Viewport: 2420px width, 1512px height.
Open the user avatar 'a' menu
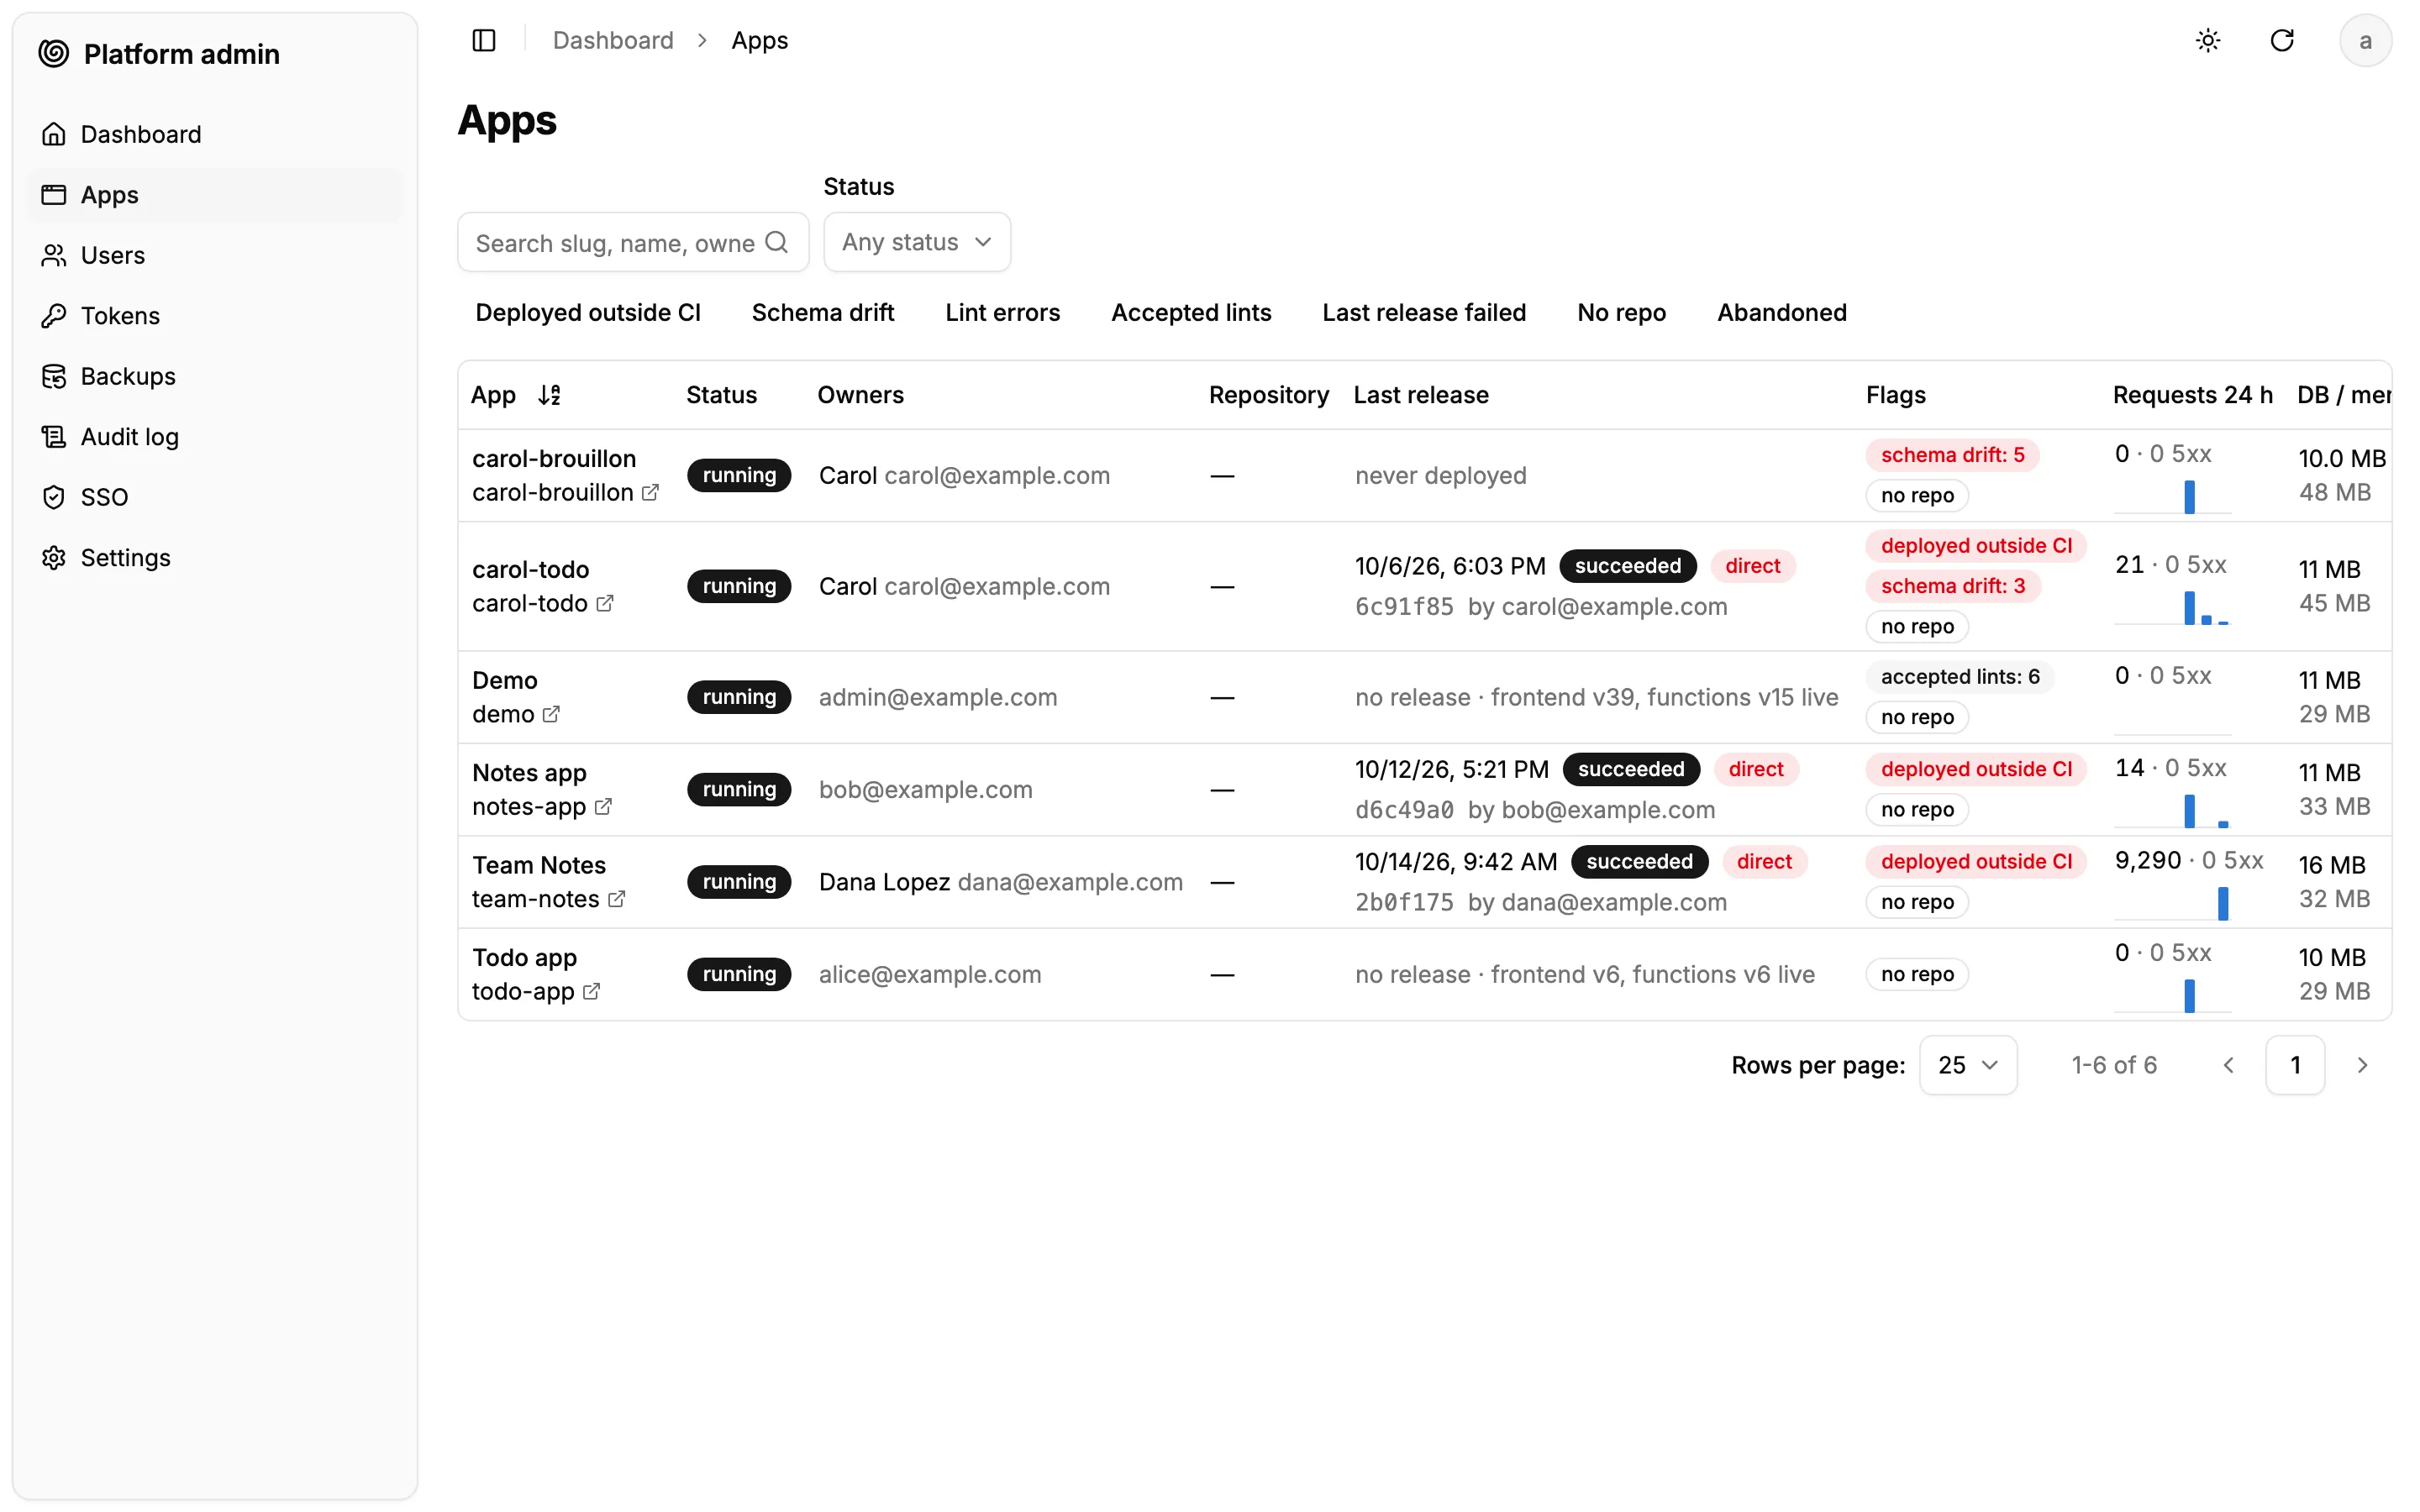point(2365,40)
